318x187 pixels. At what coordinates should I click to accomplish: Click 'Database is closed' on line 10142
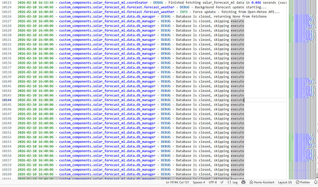[x=193, y=91]
